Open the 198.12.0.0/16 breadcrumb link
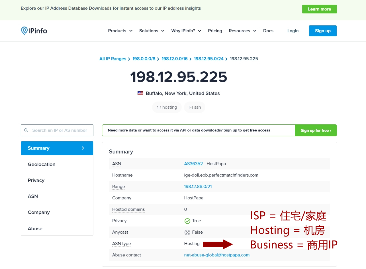366x269 pixels. [175, 59]
